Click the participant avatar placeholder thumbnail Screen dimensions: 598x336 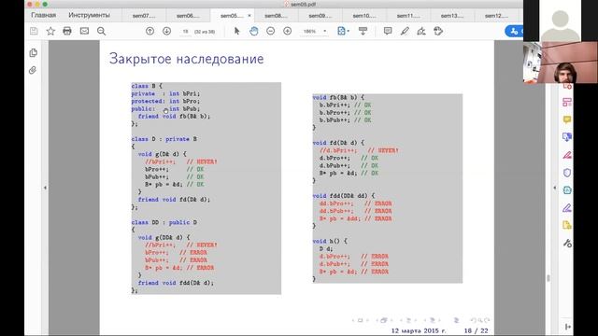(561, 21)
